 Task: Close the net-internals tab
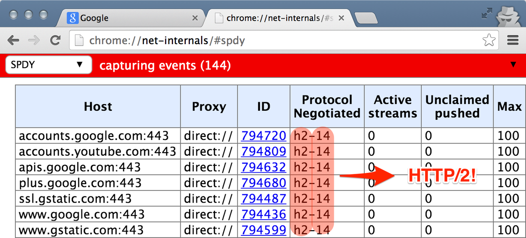tap(341, 18)
